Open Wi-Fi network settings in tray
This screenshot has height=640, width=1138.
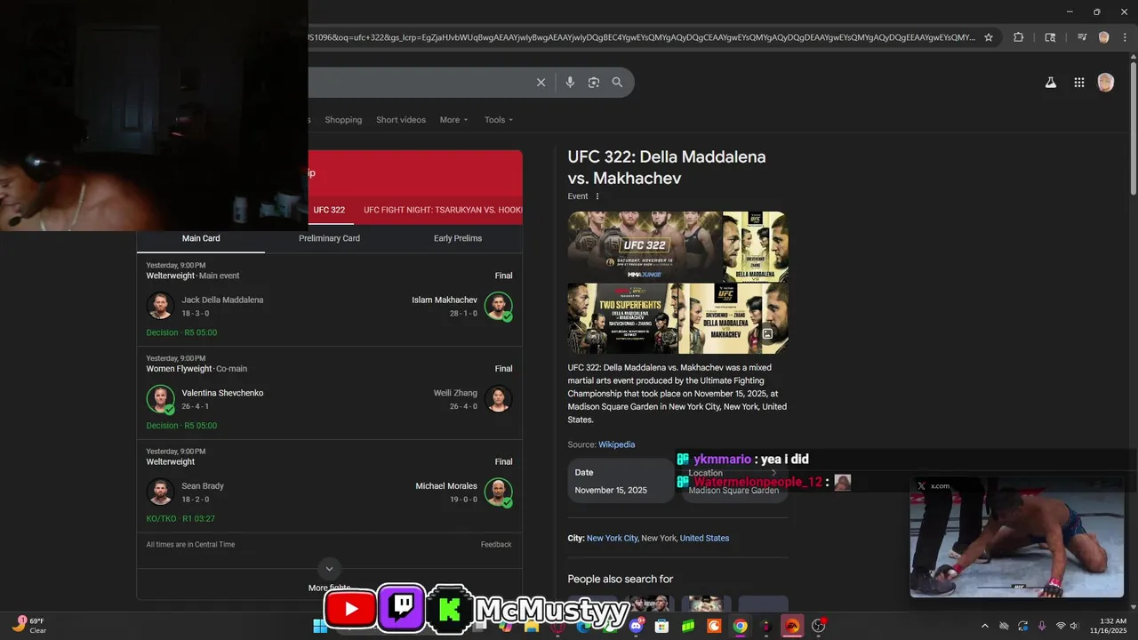click(1061, 626)
